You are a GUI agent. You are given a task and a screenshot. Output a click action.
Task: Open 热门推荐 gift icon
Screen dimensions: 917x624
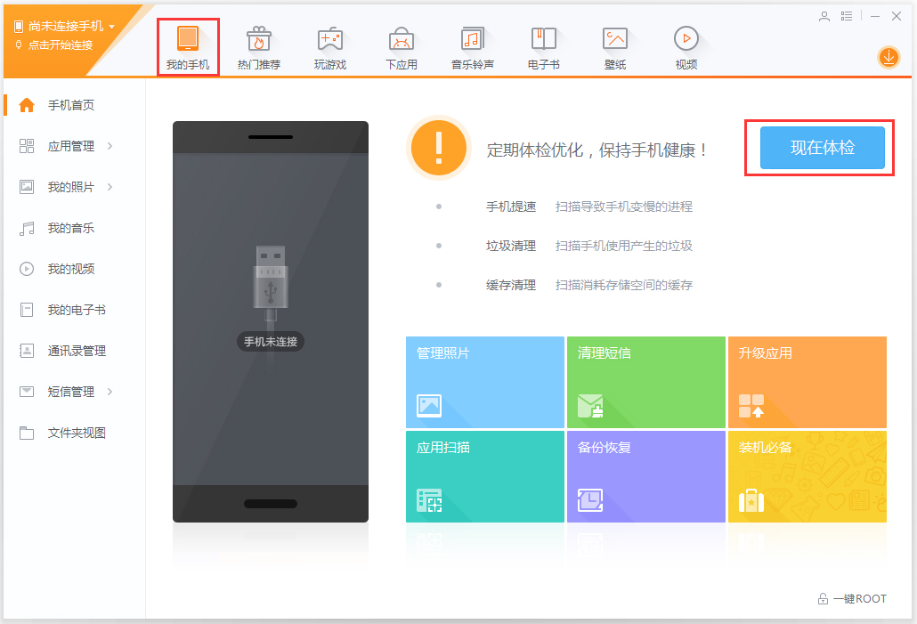(258, 38)
